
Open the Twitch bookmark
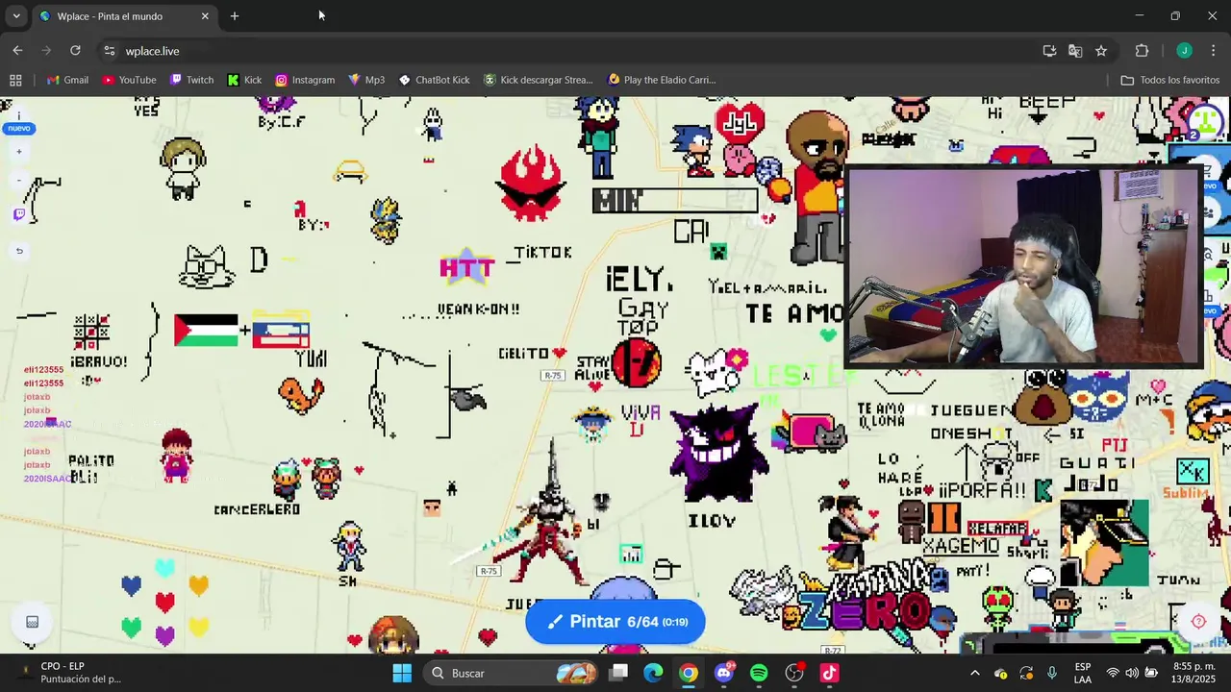(x=191, y=80)
